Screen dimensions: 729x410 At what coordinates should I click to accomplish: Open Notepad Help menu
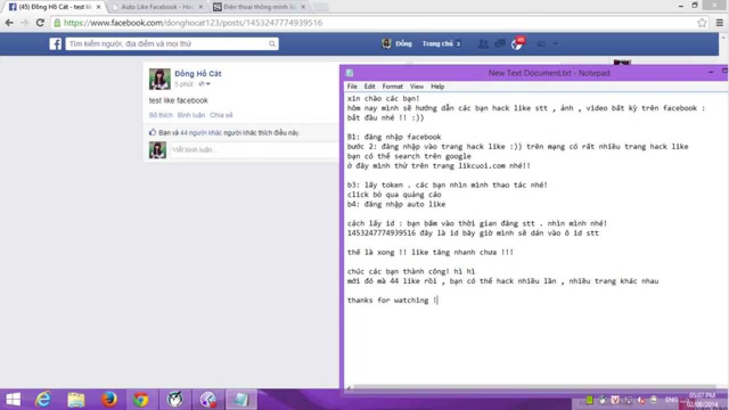coord(437,87)
